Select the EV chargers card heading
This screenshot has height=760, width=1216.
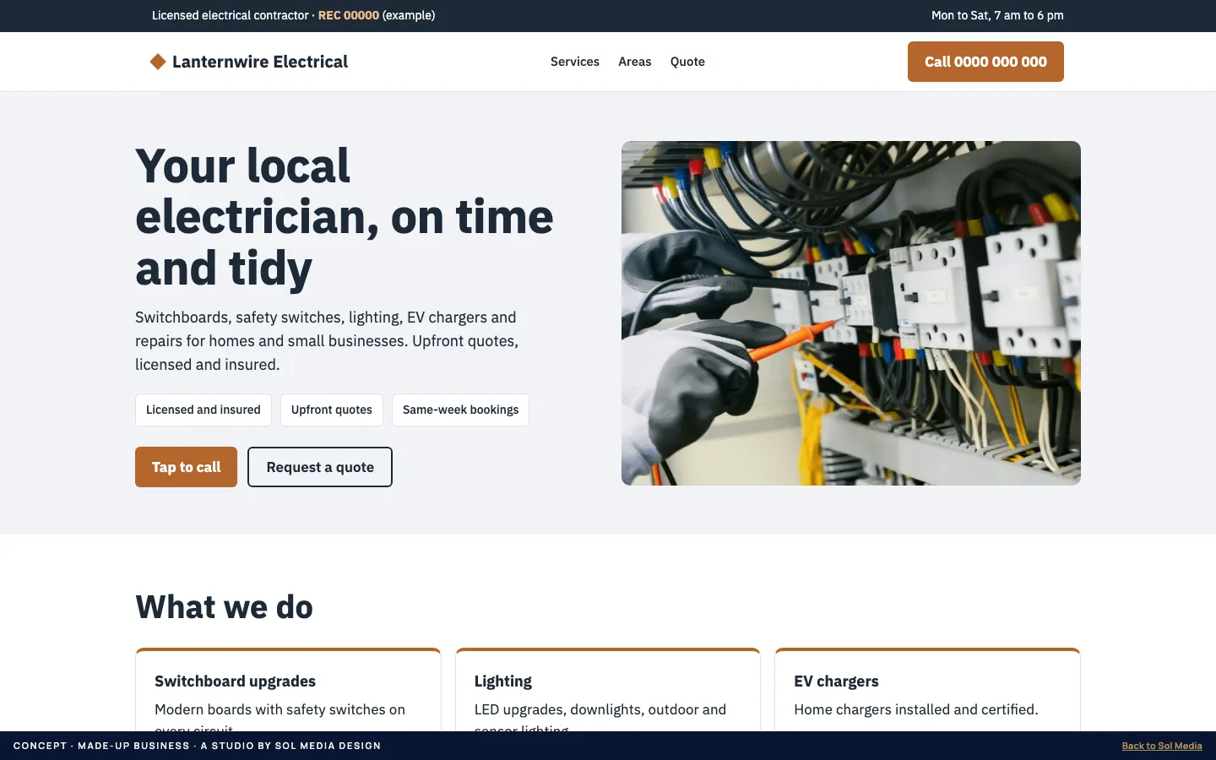click(836, 681)
